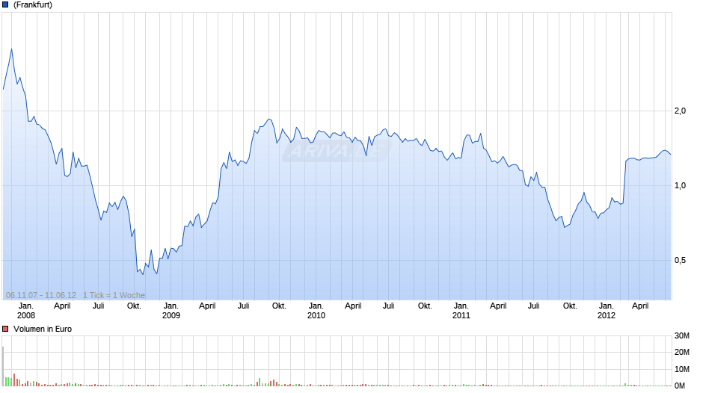703x393 pixels.
Task: Click the red Volumen legend square
Action: (x=5, y=329)
